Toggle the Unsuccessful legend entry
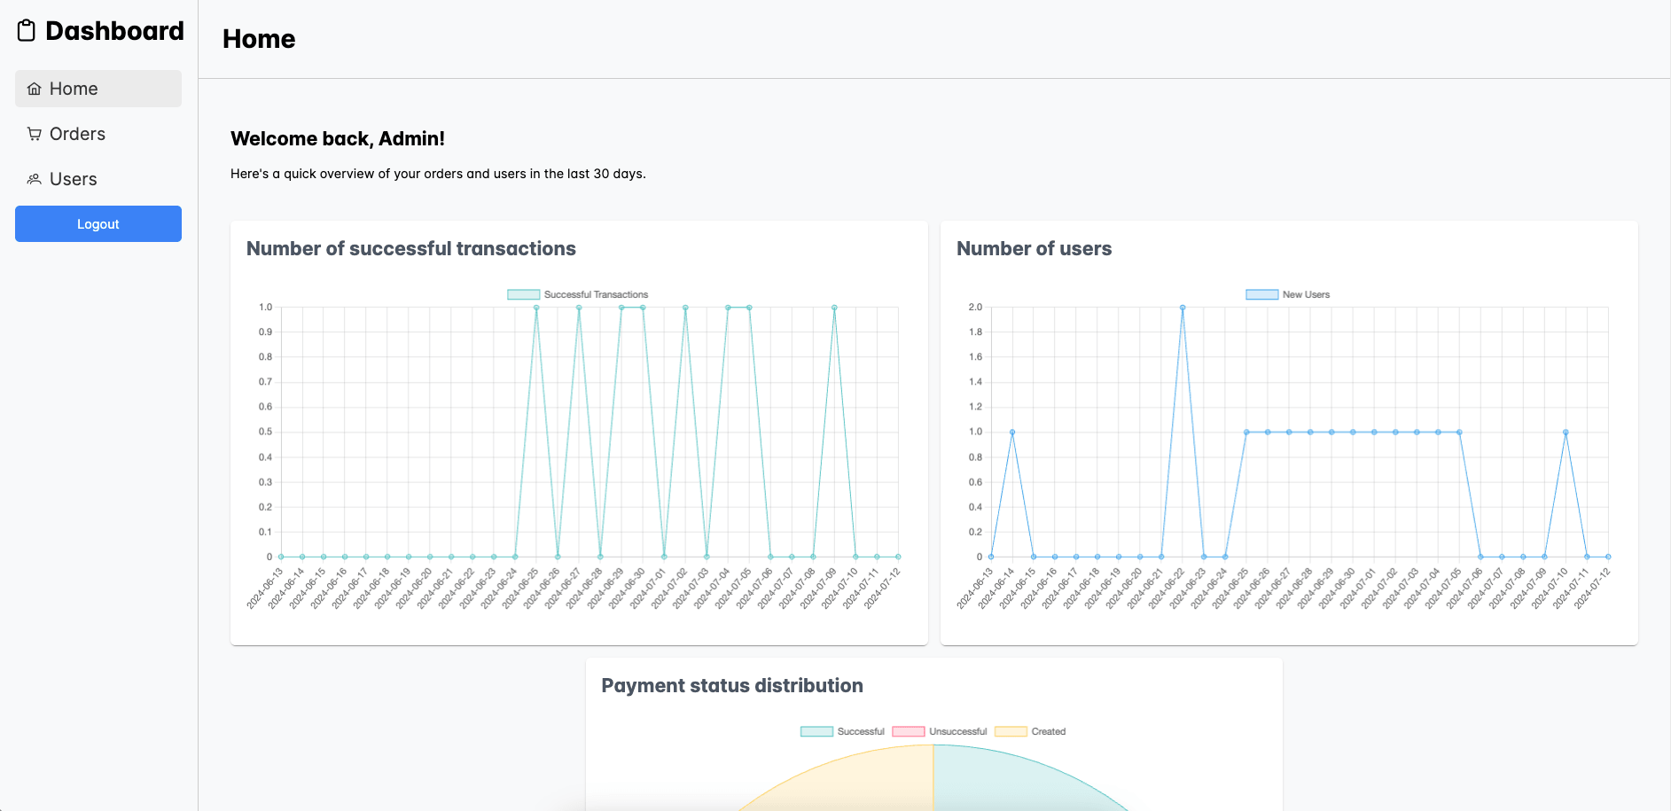Screen dimensions: 1671x811 point(957,731)
